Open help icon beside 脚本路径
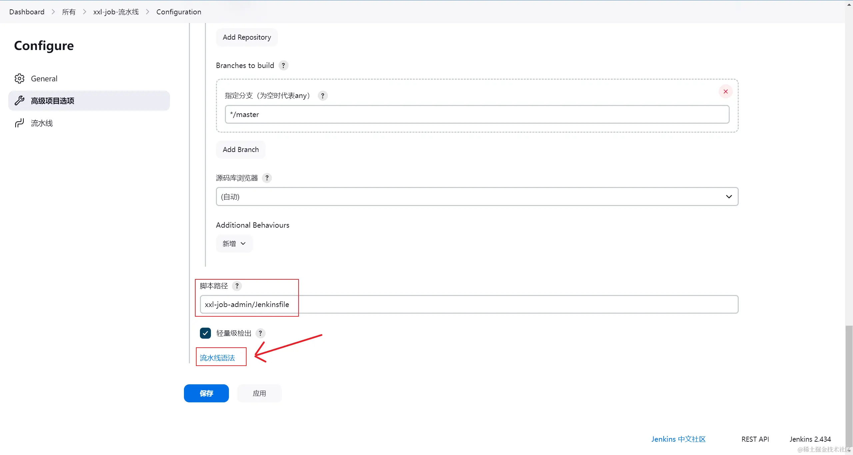The width and height of the screenshot is (853, 455). point(237,286)
